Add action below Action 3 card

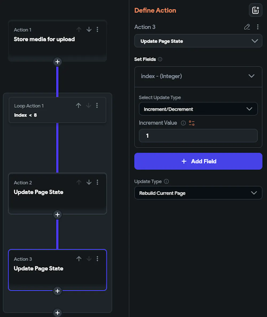coord(57,291)
